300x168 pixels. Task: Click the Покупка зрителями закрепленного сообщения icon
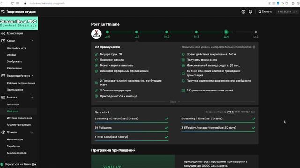coord(183,81)
